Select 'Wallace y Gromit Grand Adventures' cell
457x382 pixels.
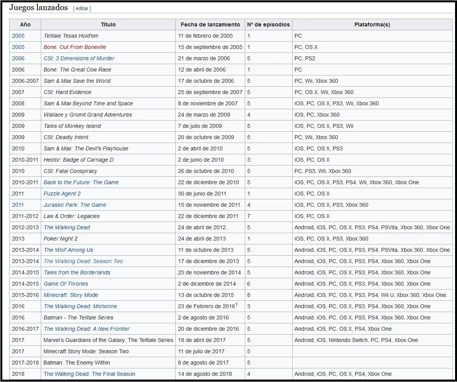point(108,115)
